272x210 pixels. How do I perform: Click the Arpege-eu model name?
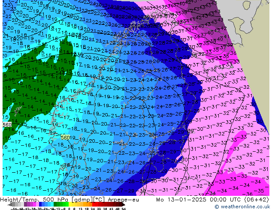(x=123, y=200)
